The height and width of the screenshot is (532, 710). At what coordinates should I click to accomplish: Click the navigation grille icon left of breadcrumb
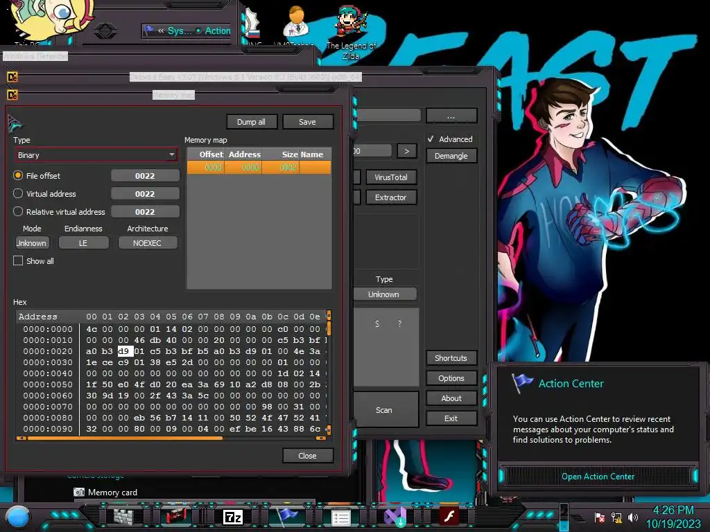pyautogui.click(x=105, y=30)
